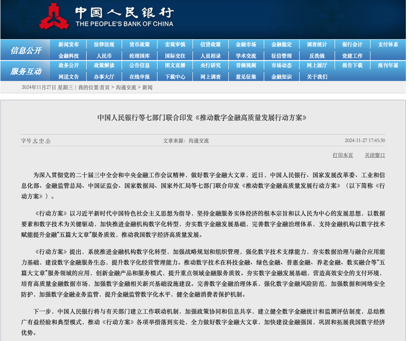
Task: Open the 支付体系 section
Action: [388, 45]
